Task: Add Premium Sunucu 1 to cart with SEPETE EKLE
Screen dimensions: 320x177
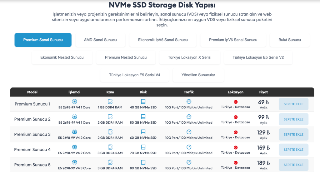Action: coord(293,104)
